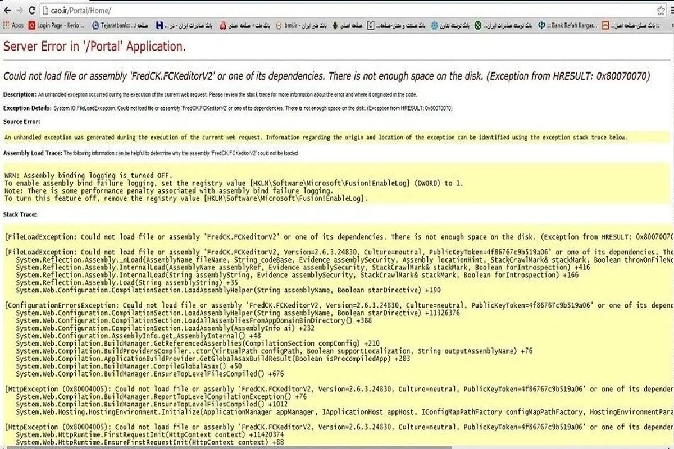This screenshot has width=674, height=449.
Task: Open Bank Sanat va Madan bookmark
Action: 397,25
